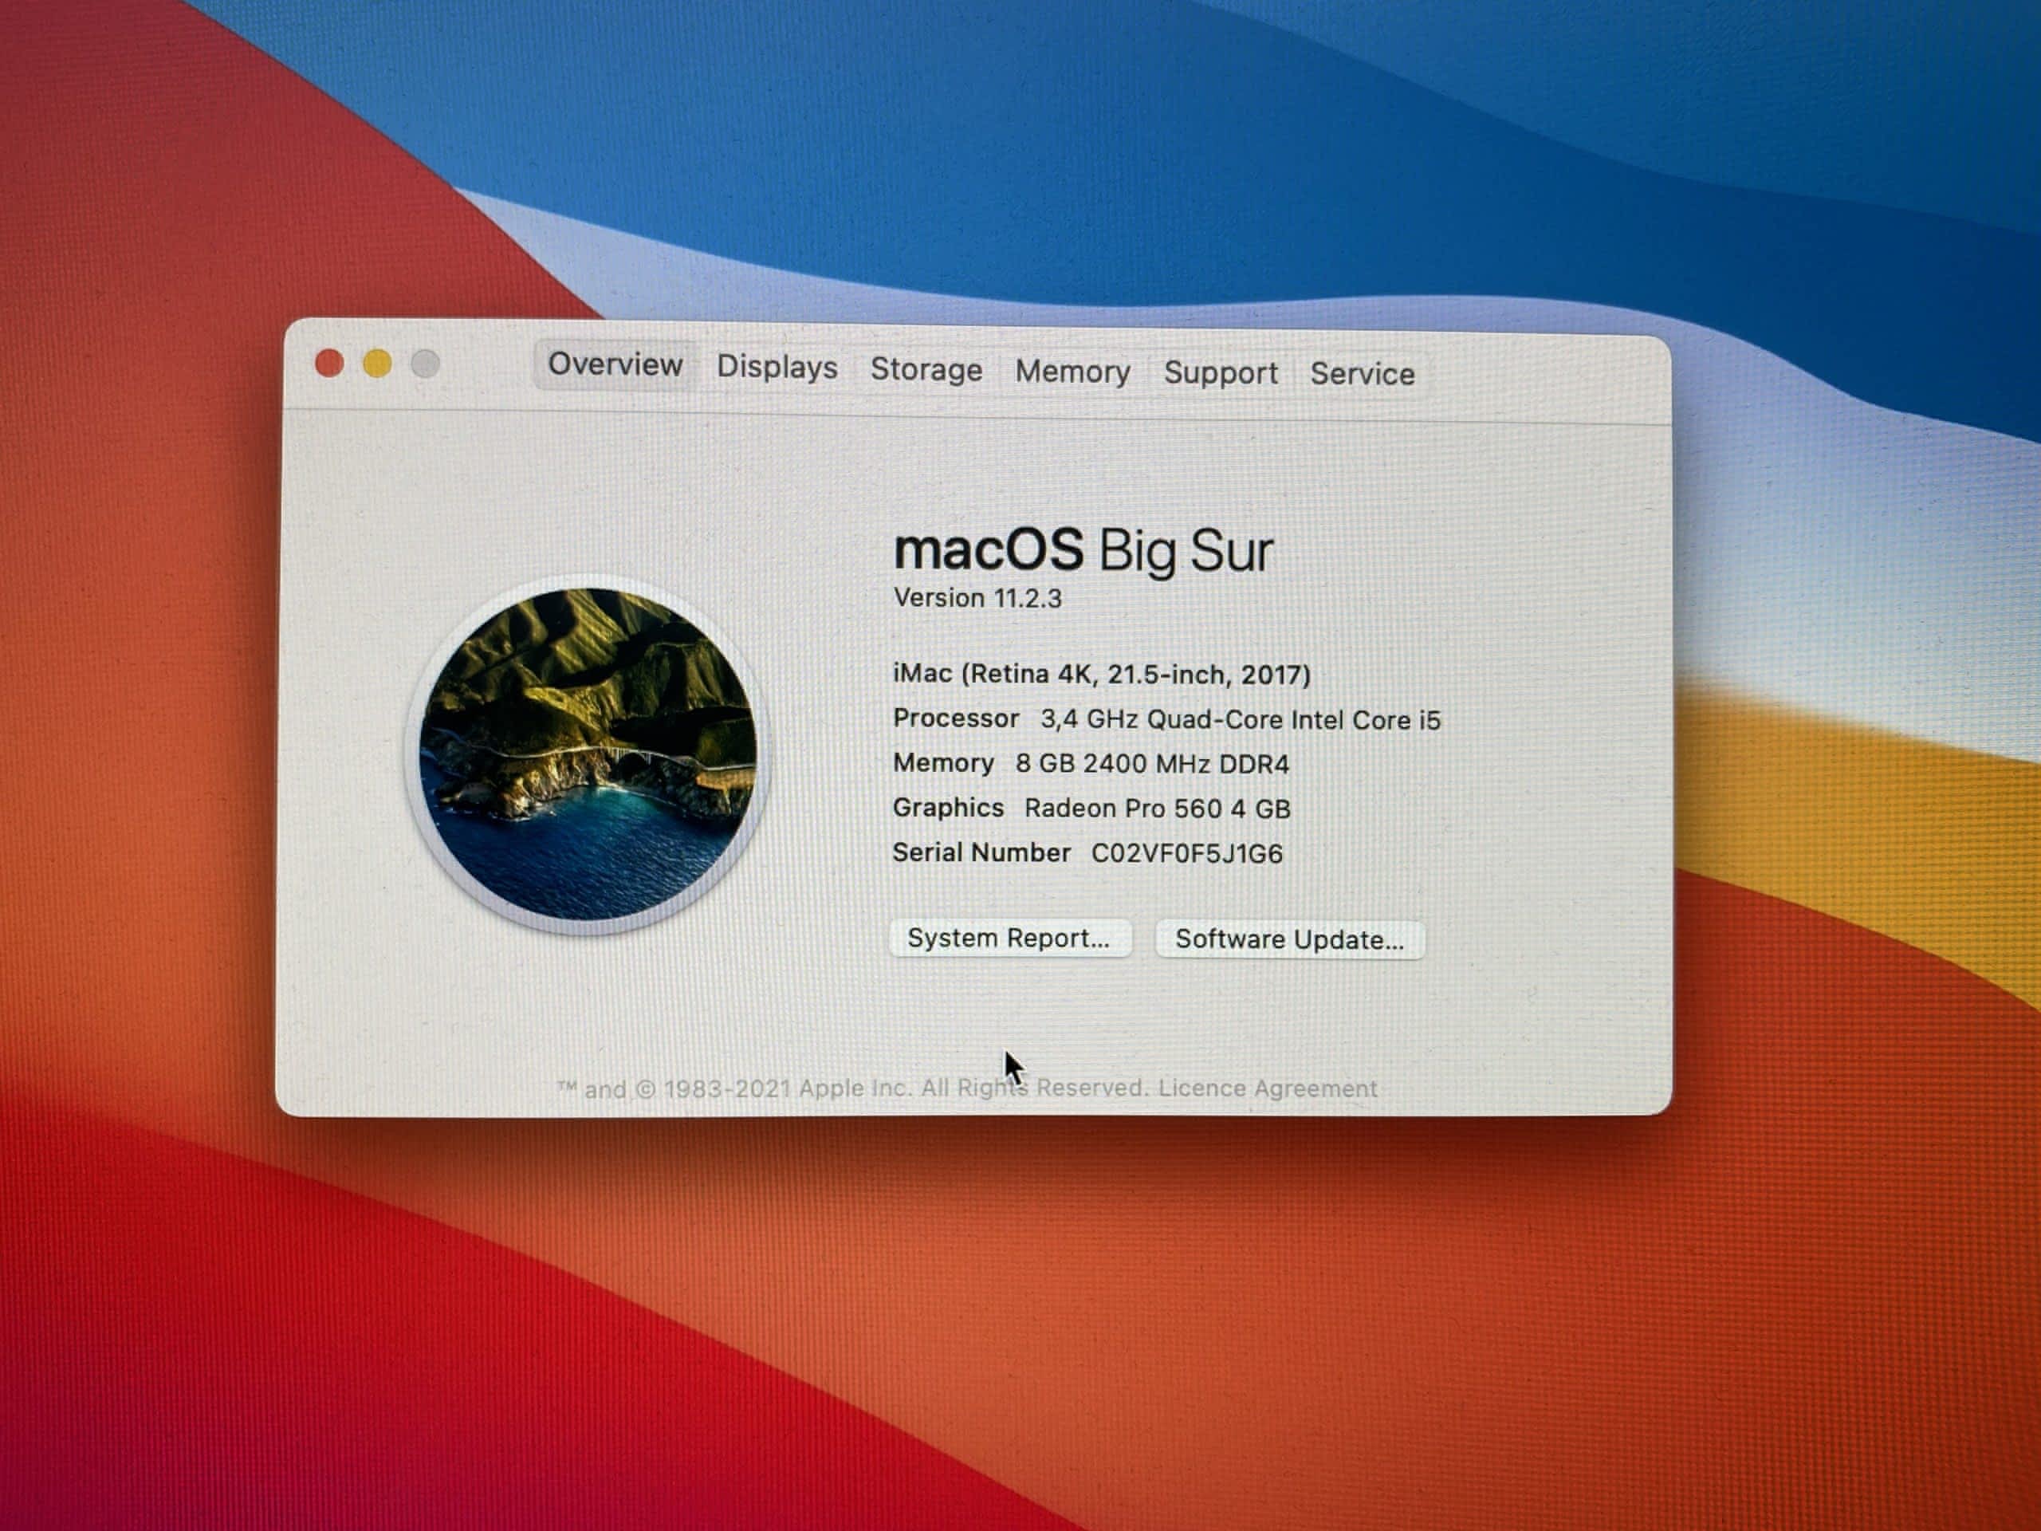2041x1531 pixels.
Task: Open the Displays tab
Action: point(777,368)
